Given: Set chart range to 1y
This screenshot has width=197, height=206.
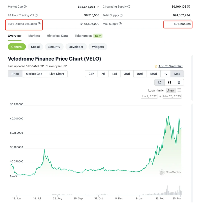Looking at the screenshot, I should click(x=166, y=74).
